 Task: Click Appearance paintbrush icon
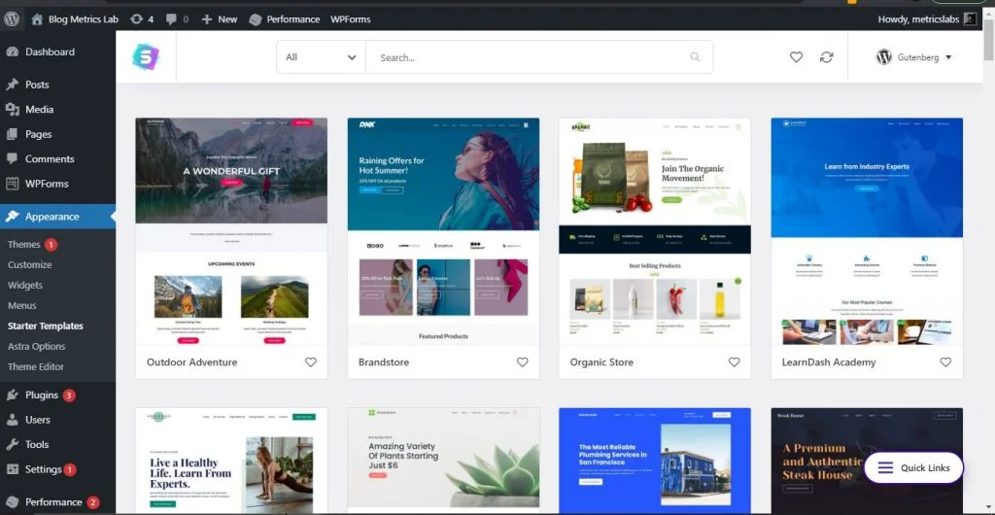[12, 217]
